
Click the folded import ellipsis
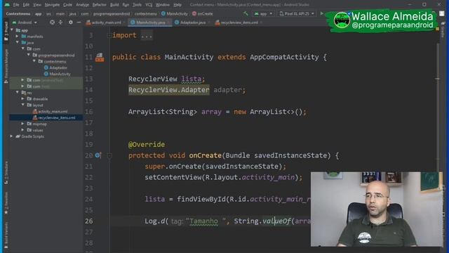pyautogui.click(x=147, y=35)
